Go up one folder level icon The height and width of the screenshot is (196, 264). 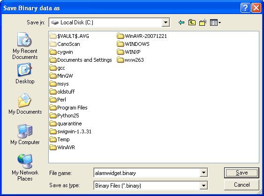point(192,22)
